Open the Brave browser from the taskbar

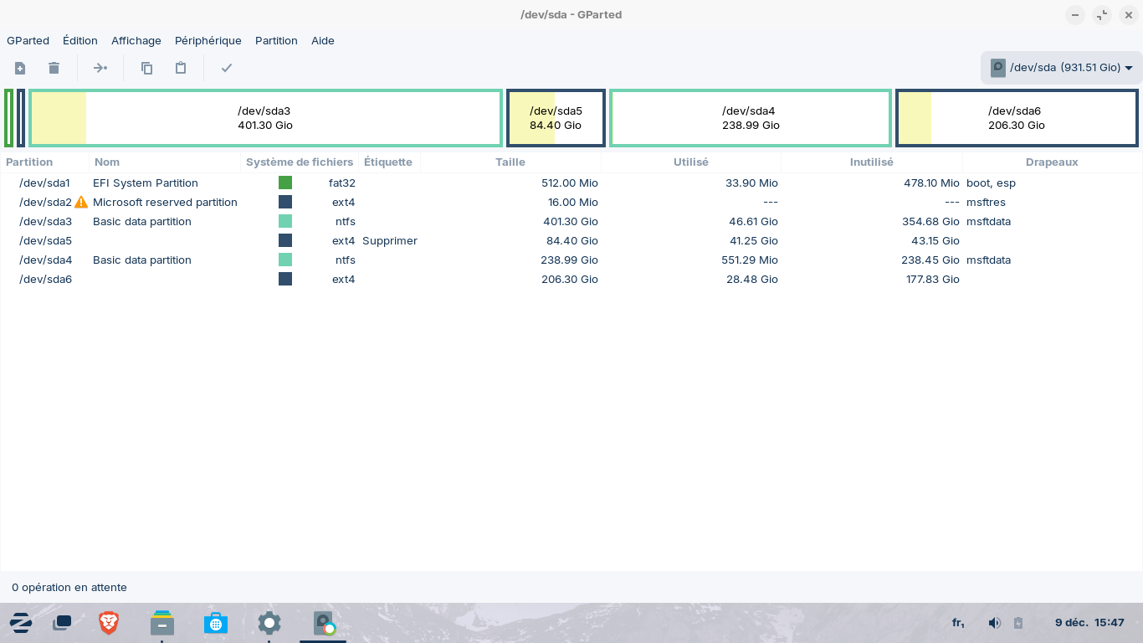(109, 622)
